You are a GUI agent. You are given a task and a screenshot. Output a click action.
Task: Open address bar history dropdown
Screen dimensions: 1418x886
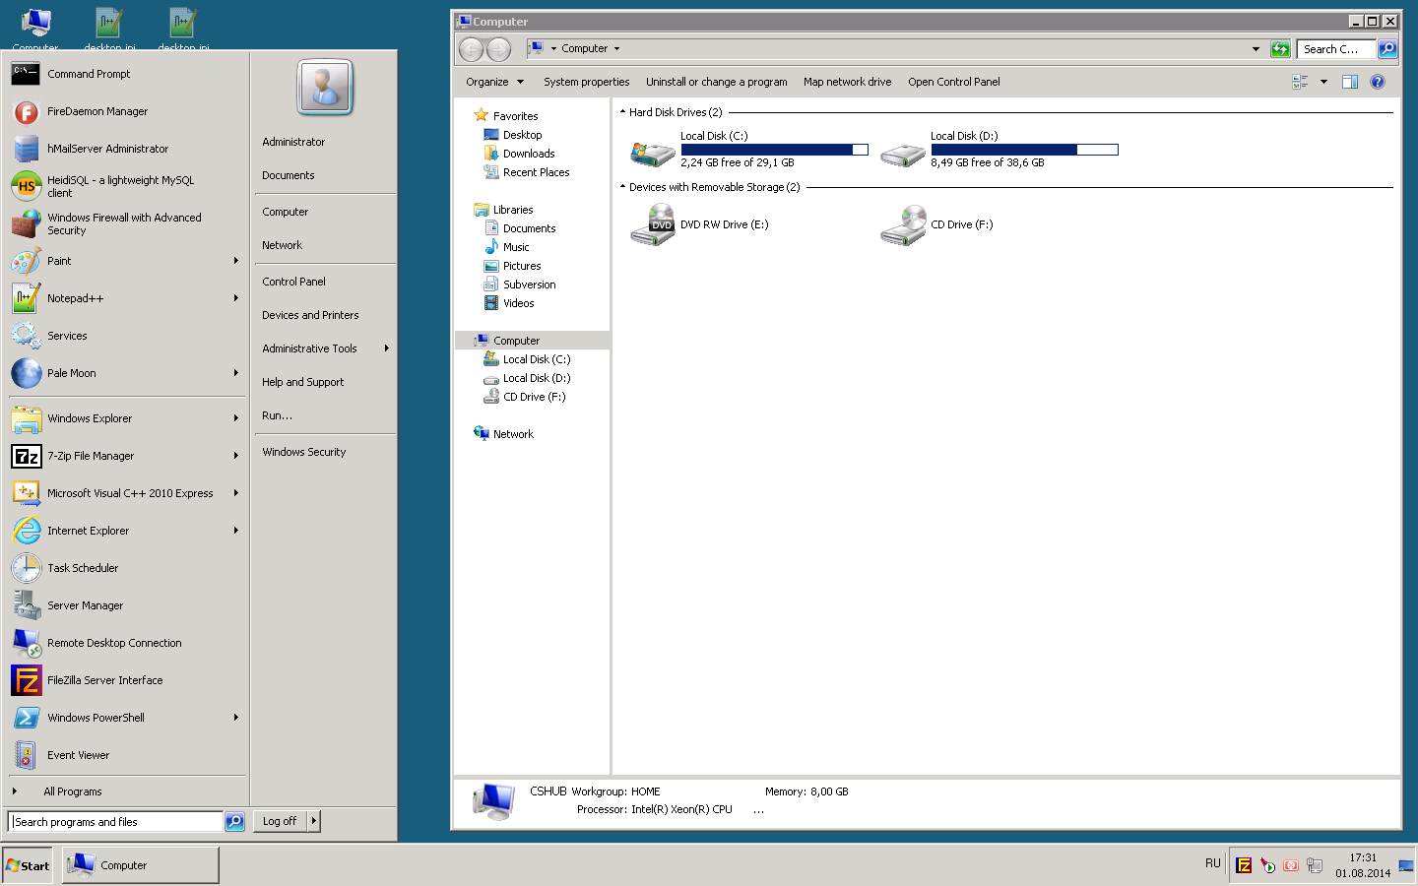pos(1256,48)
